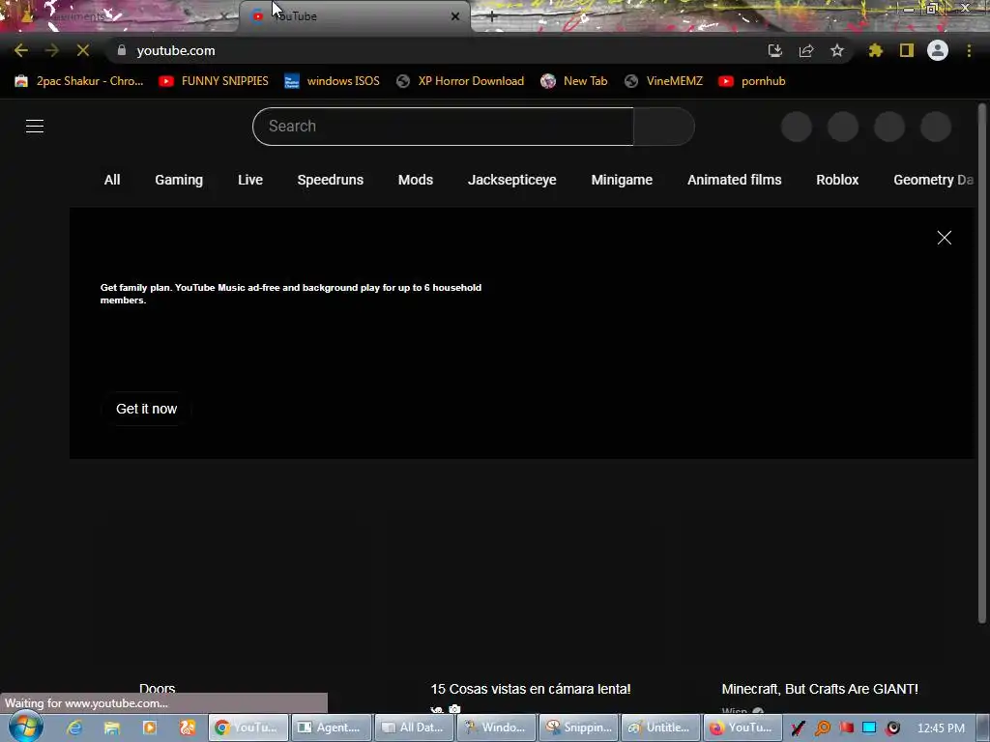Bookmark this page with the star icon
The image size is (990, 742).
pos(837,50)
